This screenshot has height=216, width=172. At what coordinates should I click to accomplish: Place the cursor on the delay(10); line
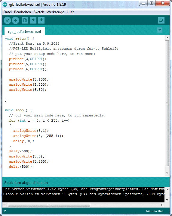tap(23, 141)
